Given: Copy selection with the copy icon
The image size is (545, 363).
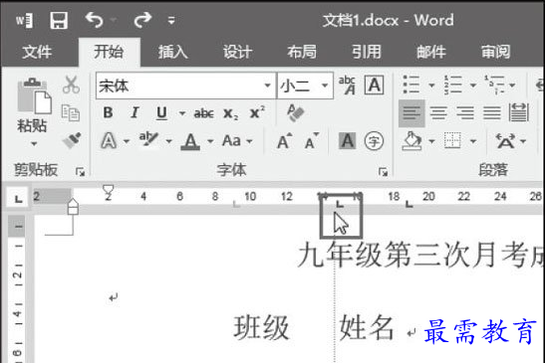Looking at the screenshot, I should (71, 112).
